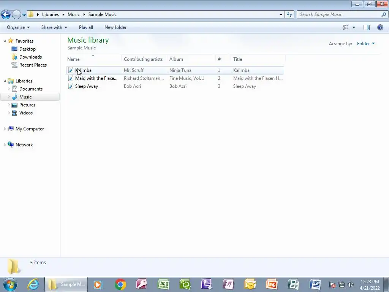Viewport: 389px width, 292px height.
Task: Select the Music breadcrumb in the address bar
Action: click(74, 14)
